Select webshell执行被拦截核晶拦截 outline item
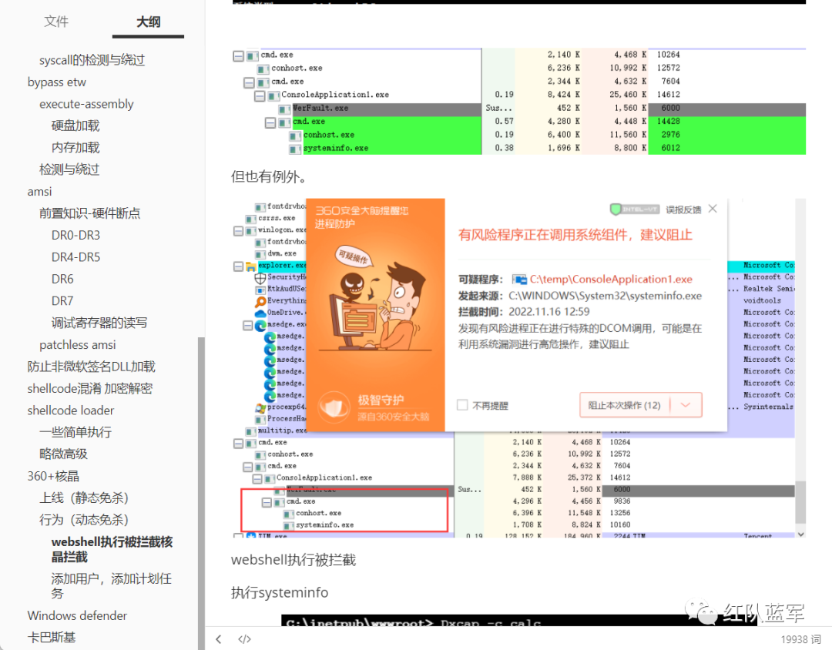Image resolution: width=832 pixels, height=650 pixels. click(x=112, y=549)
